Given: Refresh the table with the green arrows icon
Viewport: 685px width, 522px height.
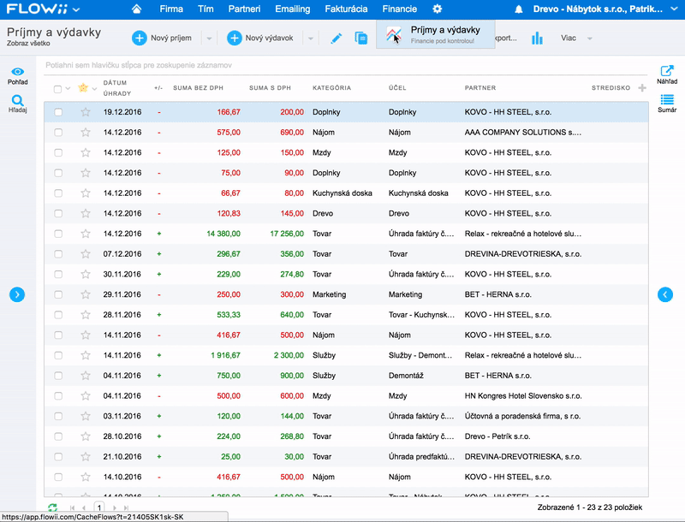Looking at the screenshot, I should (x=53, y=507).
